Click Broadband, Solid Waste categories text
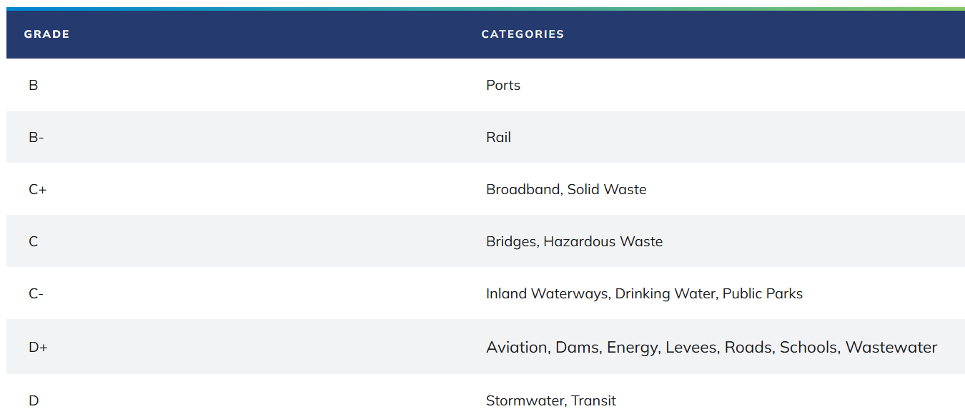 click(x=566, y=189)
